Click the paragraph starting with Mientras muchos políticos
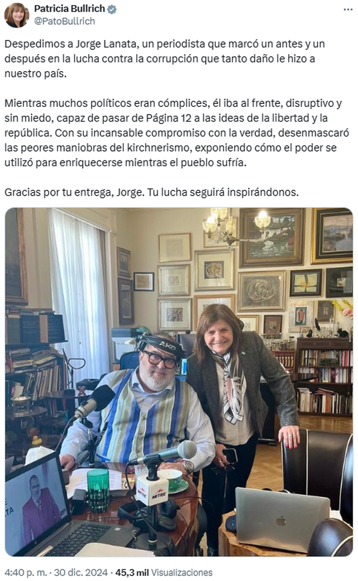Screen dimensions: 358x581 pos(177,133)
